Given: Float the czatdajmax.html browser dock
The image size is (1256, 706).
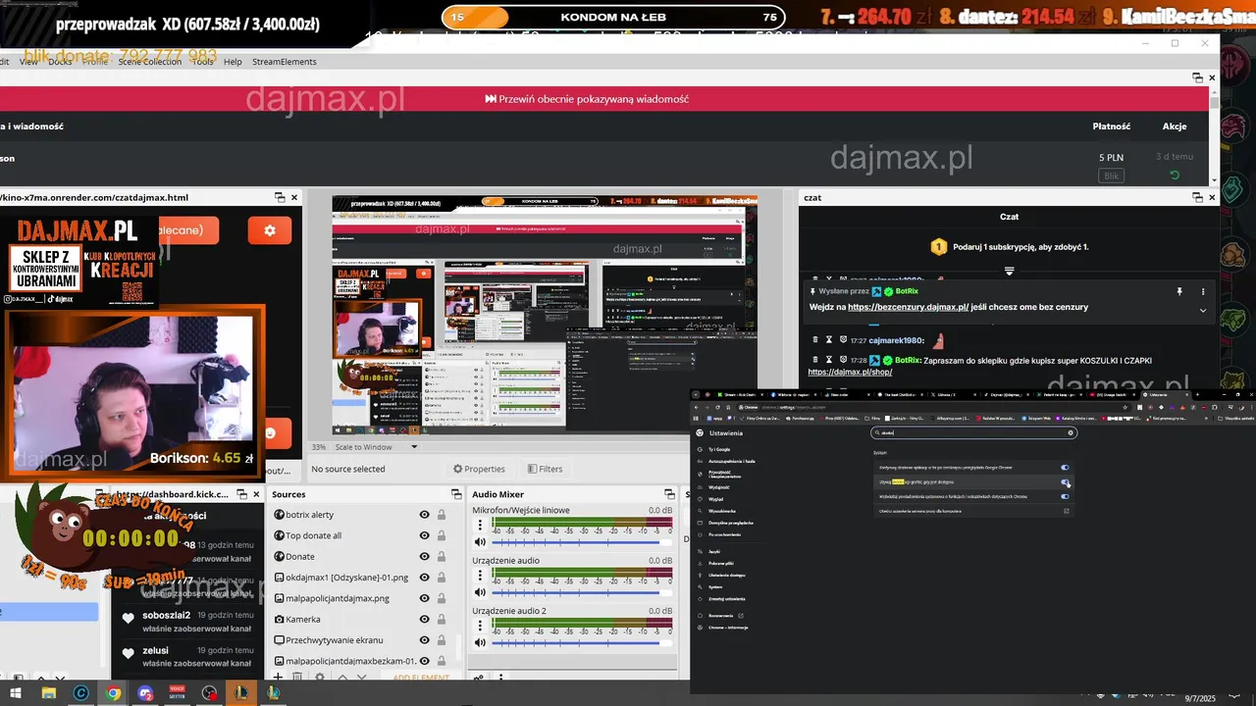Looking at the screenshot, I should tap(279, 197).
